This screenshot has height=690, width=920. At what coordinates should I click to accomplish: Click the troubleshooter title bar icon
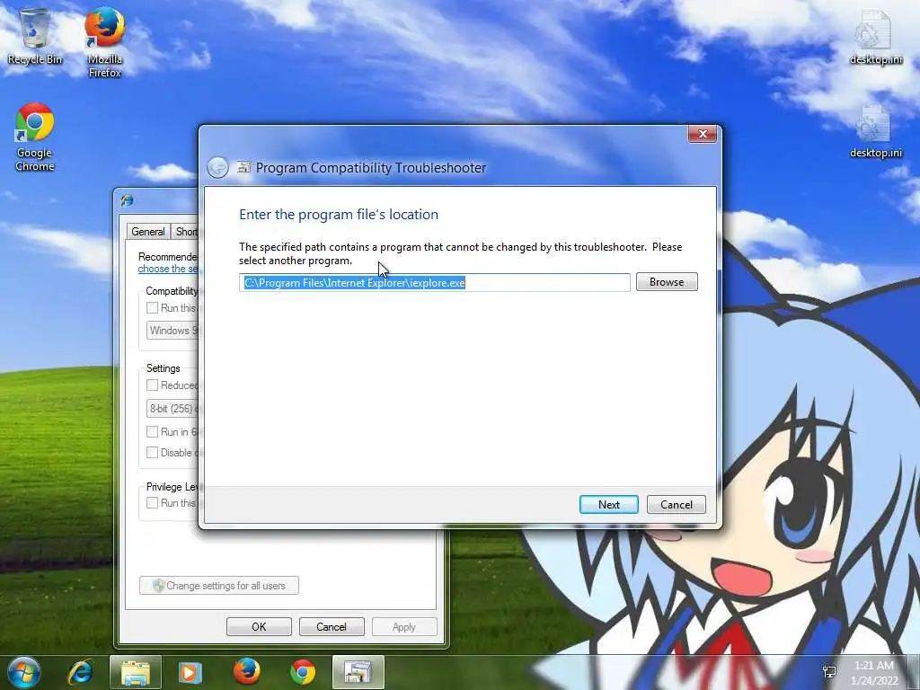point(243,168)
